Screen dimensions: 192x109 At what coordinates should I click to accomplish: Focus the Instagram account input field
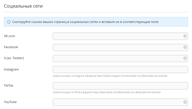pyautogui.click(x=120, y=69)
